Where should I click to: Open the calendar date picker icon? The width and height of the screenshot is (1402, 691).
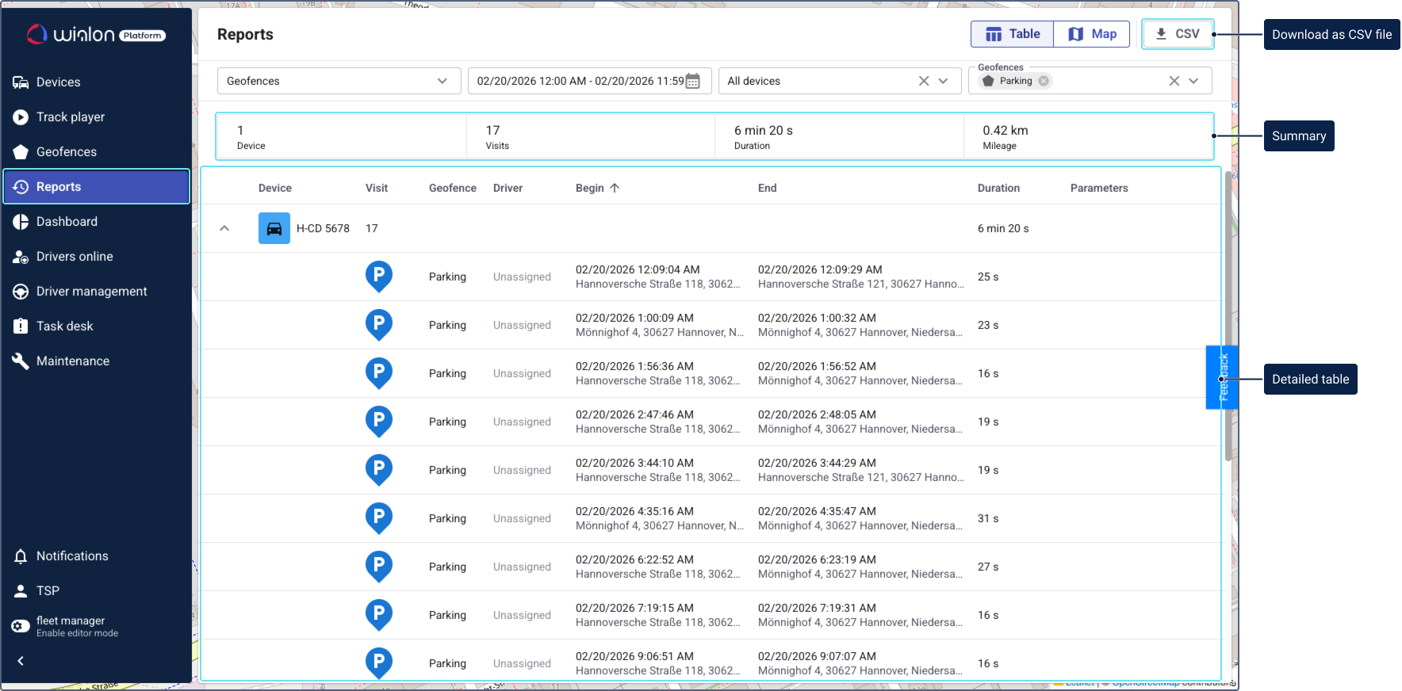pyautogui.click(x=692, y=81)
